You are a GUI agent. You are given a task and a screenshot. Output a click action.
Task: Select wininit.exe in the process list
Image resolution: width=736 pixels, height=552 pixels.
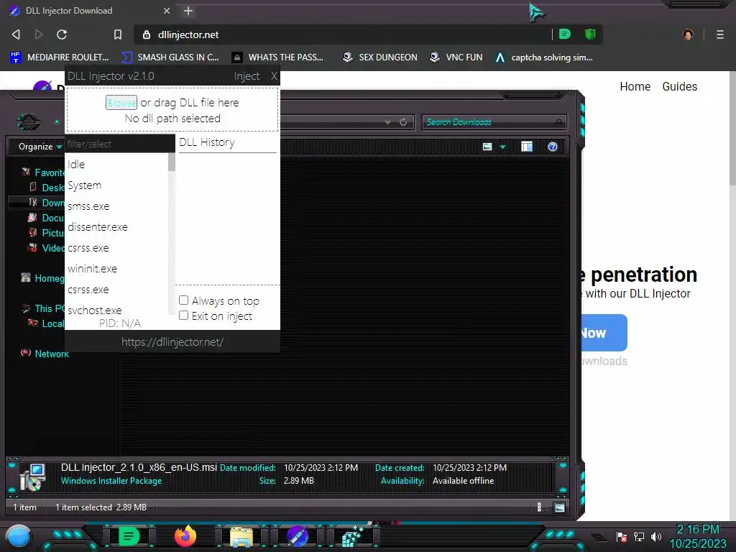(116, 269)
